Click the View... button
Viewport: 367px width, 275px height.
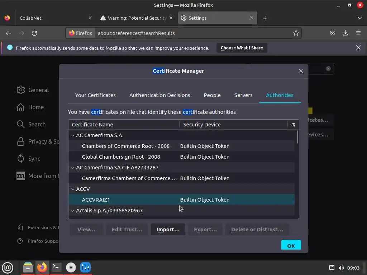(x=86, y=230)
